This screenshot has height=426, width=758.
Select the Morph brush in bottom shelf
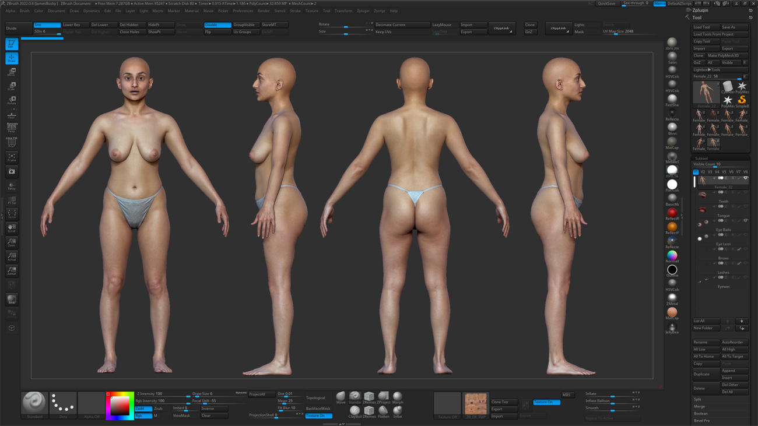(397, 398)
